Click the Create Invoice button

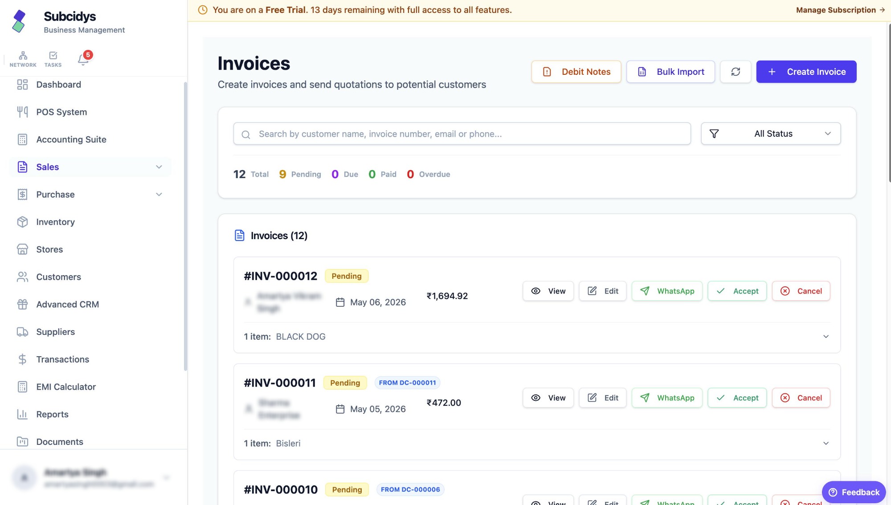(x=806, y=72)
